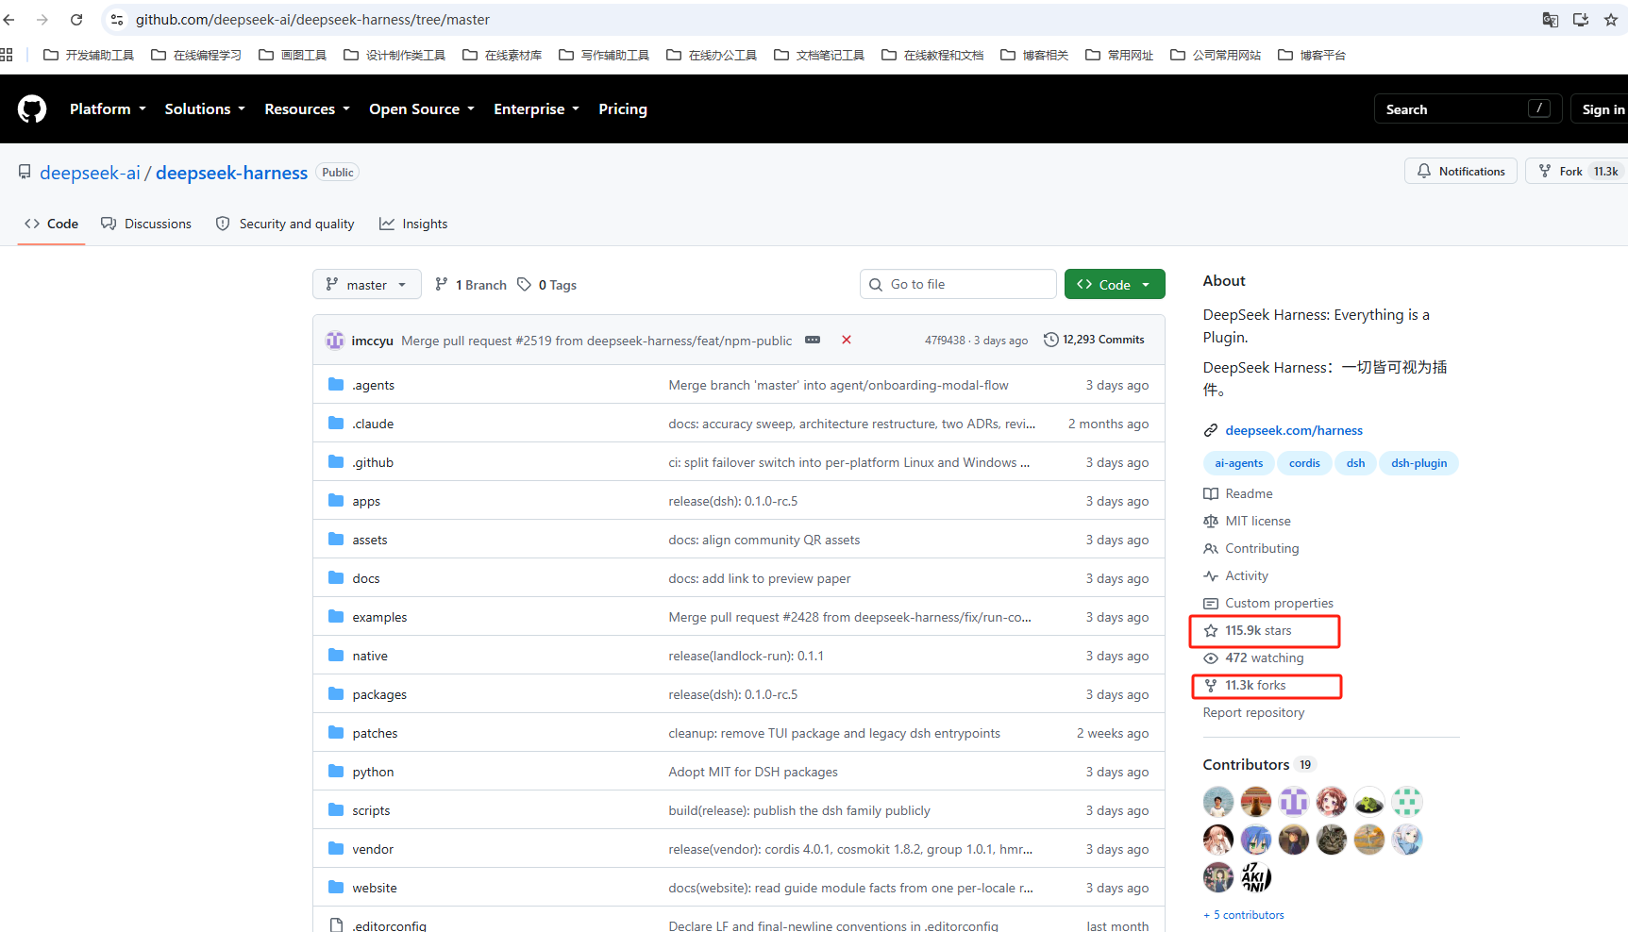Image resolution: width=1628 pixels, height=932 pixels.
Task: Click the star icon beside 115.9k stars
Action: point(1211,630)
